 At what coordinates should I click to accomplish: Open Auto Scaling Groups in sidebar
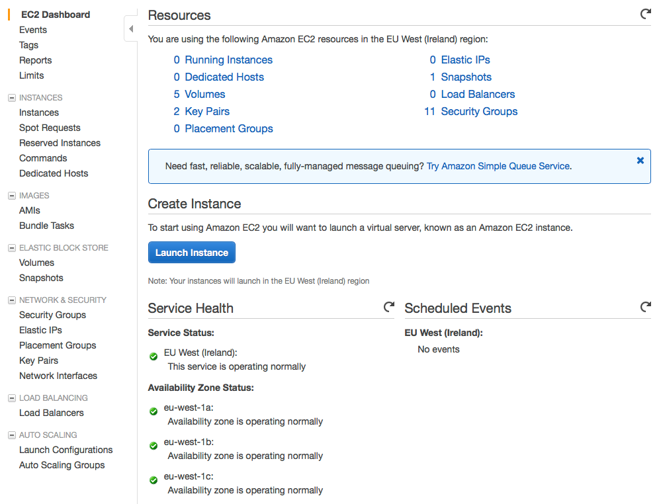point(62,465)
